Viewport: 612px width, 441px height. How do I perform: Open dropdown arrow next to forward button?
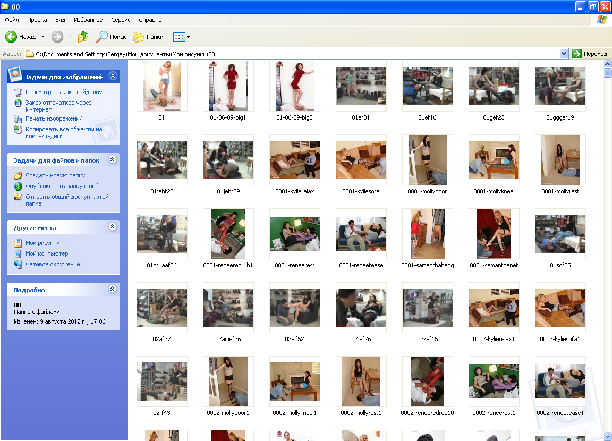pyautogui.click(x=70, y=37)
